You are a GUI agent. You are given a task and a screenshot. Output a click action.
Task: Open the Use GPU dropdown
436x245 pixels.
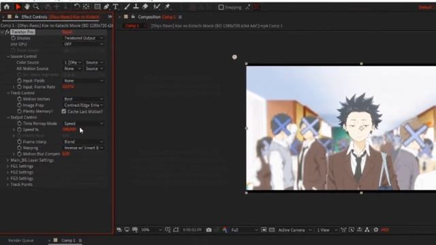83,44
